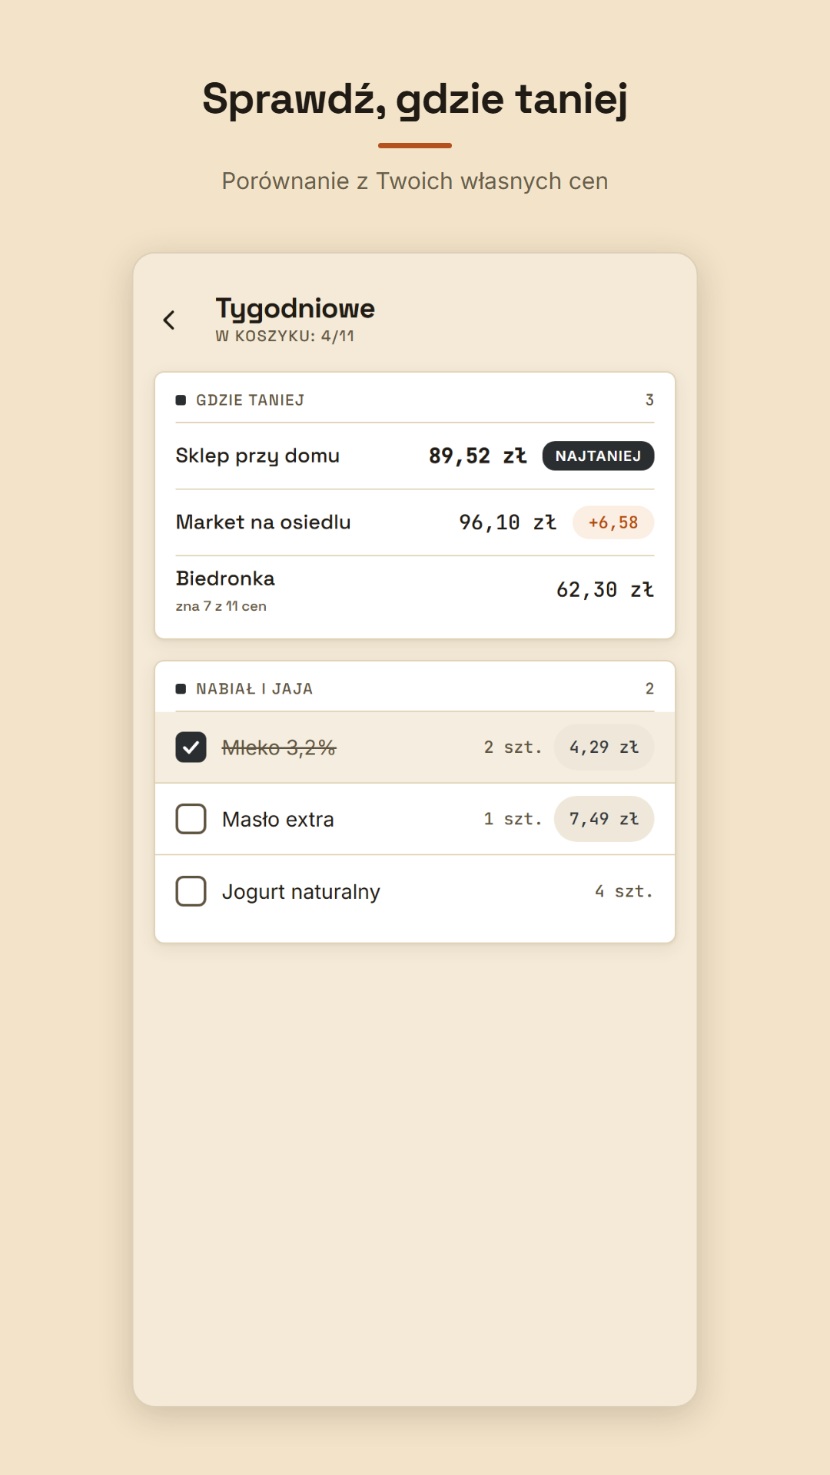This screenshot has height=1475, width=830.
Task: Click the 62,30 zł Biedronka total
Action: [x=605, y=590]
